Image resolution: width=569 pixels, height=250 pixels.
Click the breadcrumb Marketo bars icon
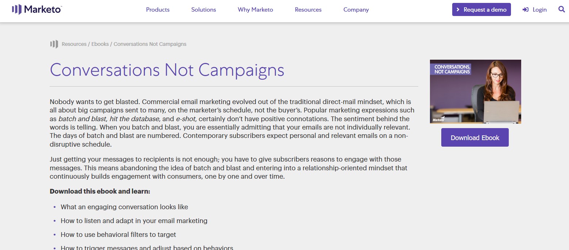(54, 44)
